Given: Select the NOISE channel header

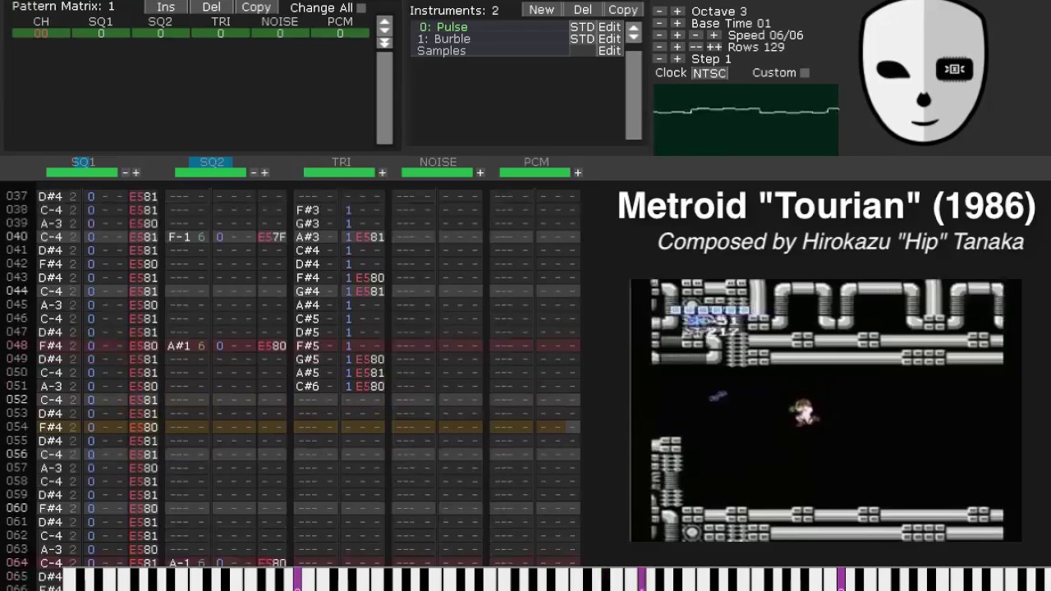Looking at the screenshot, I should pos(438,162).
